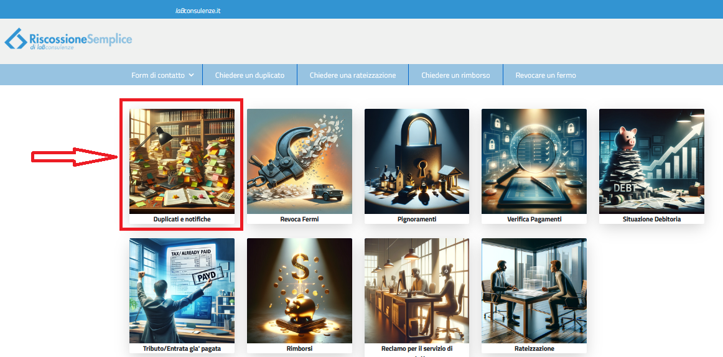Open the Reclamo per il servizio image
Image resolution: width=723 pixels, height=357 pixels.
(417, 290)
